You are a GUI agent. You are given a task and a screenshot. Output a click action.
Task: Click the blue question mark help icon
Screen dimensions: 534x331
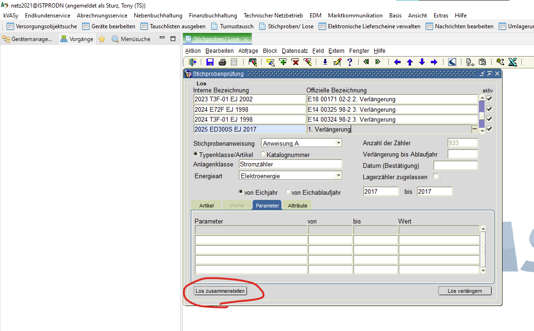(x=349, y=62)
